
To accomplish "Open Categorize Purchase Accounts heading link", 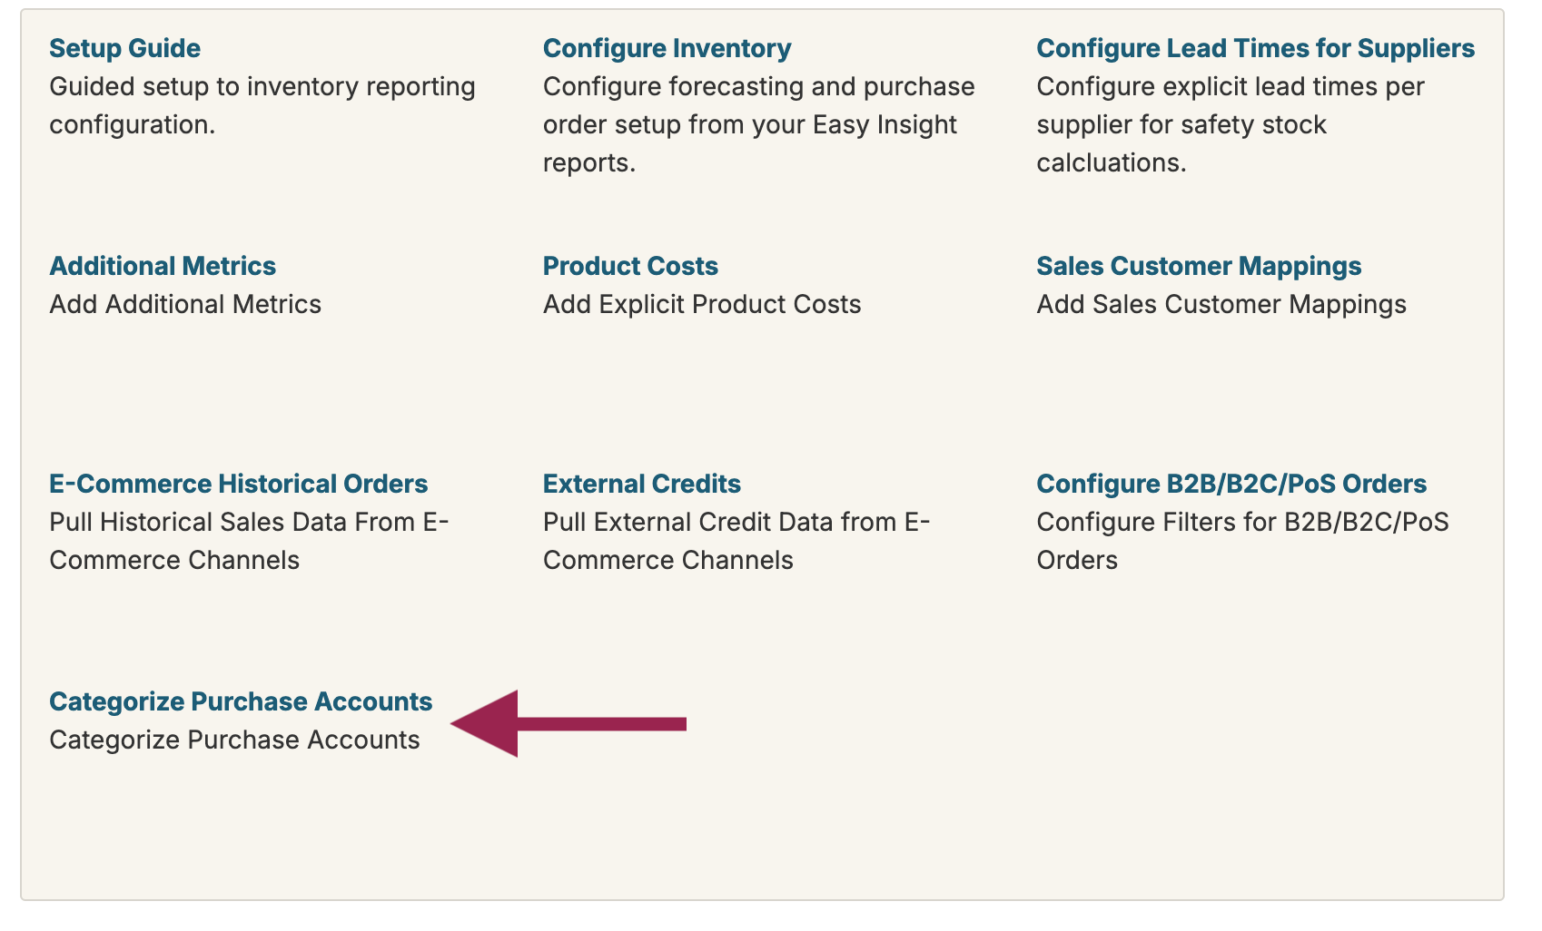I will point(241,701).
